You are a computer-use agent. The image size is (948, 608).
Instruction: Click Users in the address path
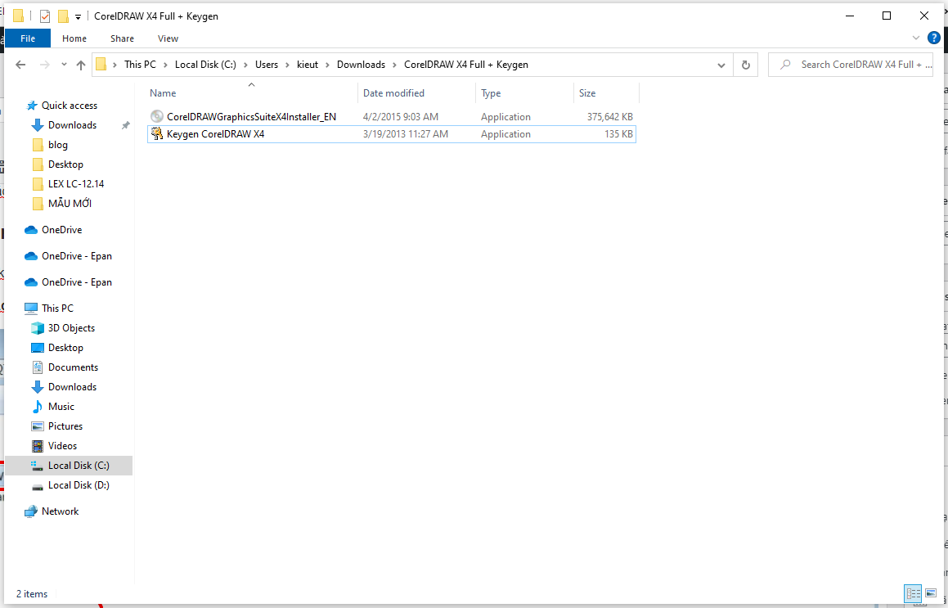pos(266,65)
